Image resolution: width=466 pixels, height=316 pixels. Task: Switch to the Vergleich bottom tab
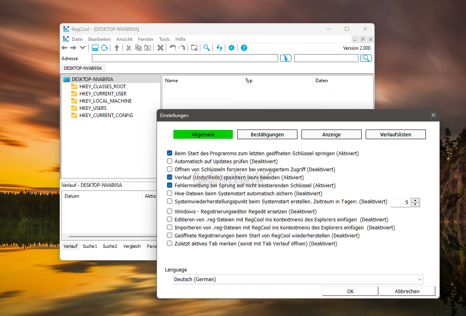pos(132,246)
